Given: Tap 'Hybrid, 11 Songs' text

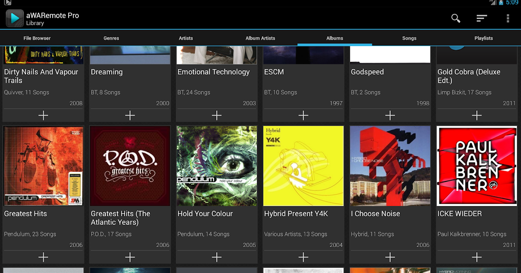Looking at the screenshot, I should click(373, 234).
